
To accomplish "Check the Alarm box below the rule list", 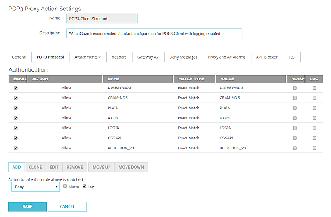I will point(65,187).
